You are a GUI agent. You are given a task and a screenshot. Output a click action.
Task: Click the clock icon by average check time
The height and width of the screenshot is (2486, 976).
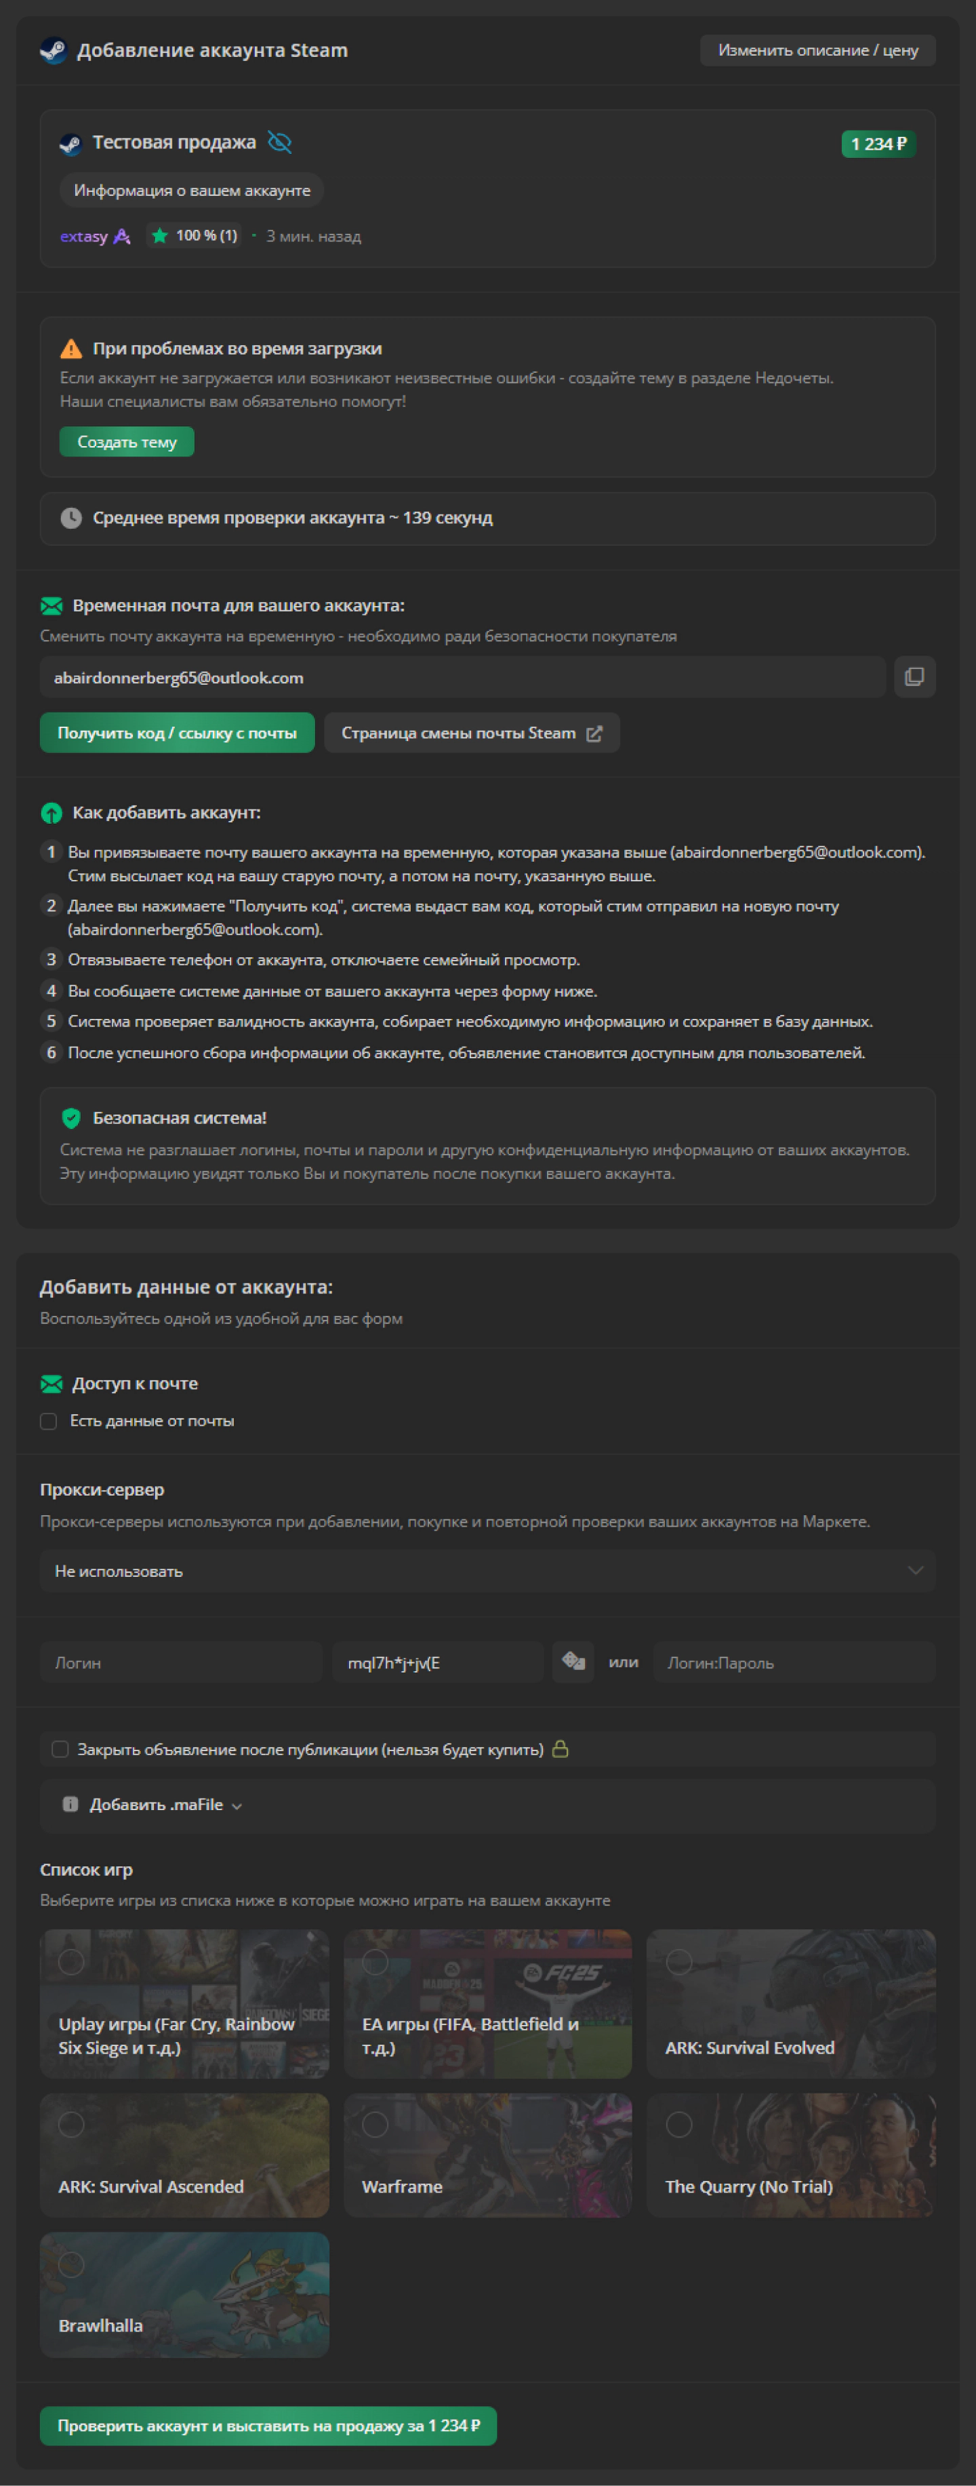point(71,518)
